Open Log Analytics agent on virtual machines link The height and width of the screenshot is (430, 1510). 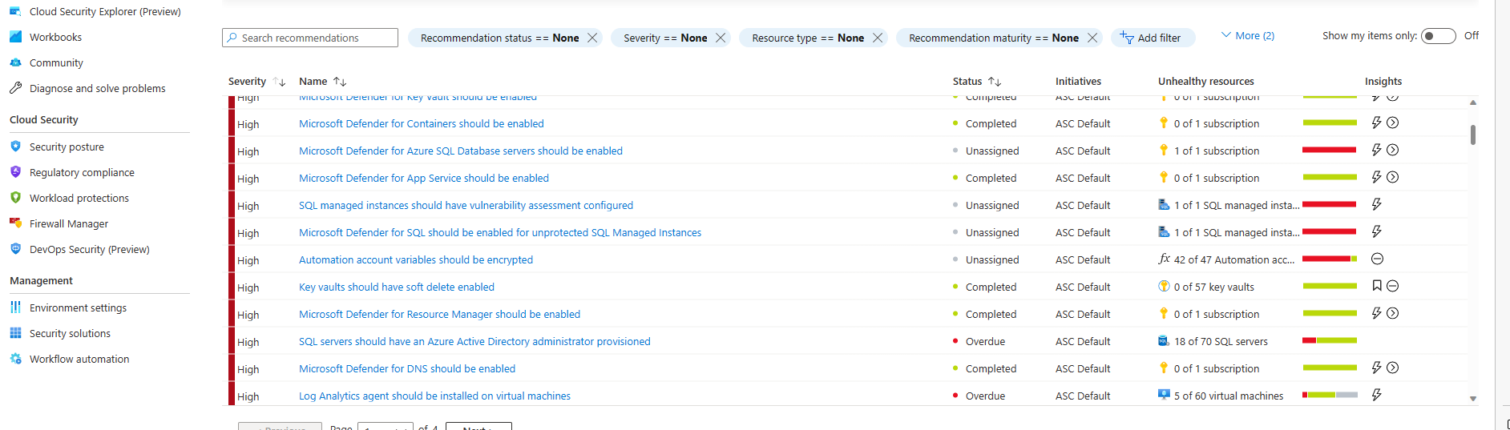click(x=434, y=396)
